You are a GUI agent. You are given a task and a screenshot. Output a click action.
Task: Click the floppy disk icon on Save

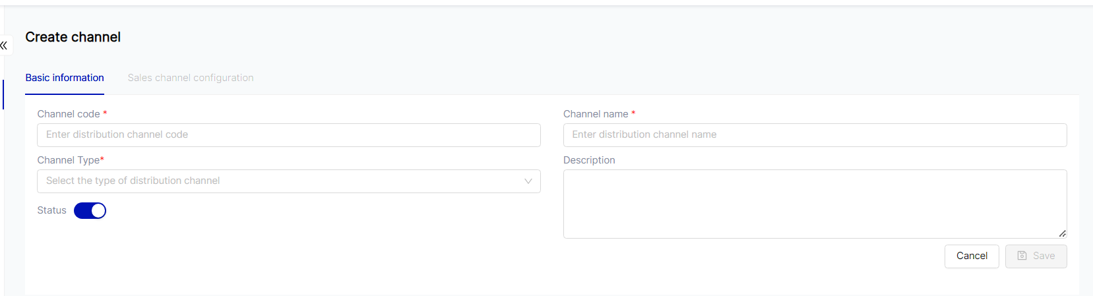1022,256
